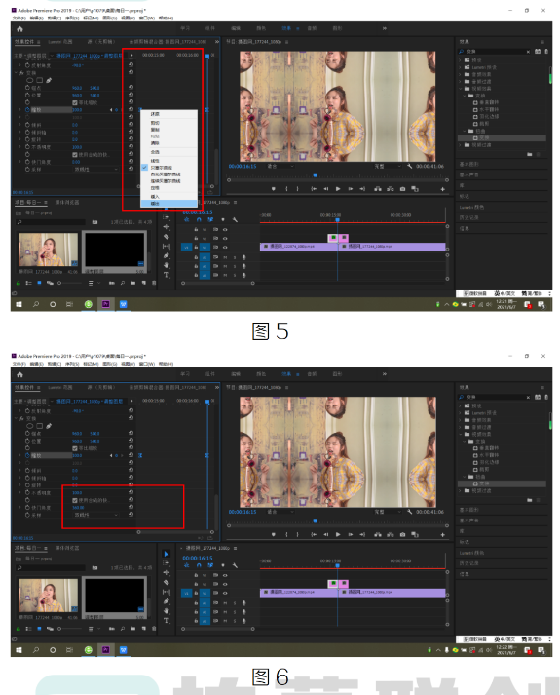Open Program Monitor wrench settings in Figure 5

tap(409, 167)
